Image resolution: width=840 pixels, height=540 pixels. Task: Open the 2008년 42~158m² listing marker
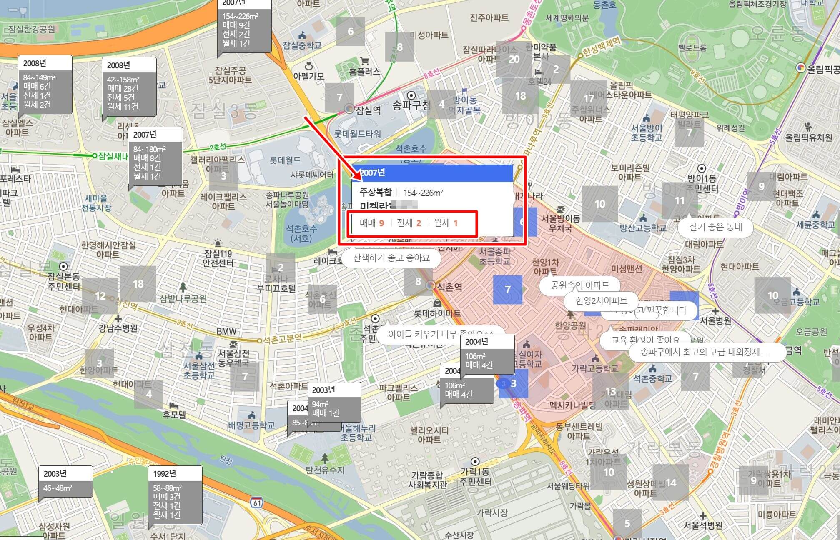click(129, 87)
